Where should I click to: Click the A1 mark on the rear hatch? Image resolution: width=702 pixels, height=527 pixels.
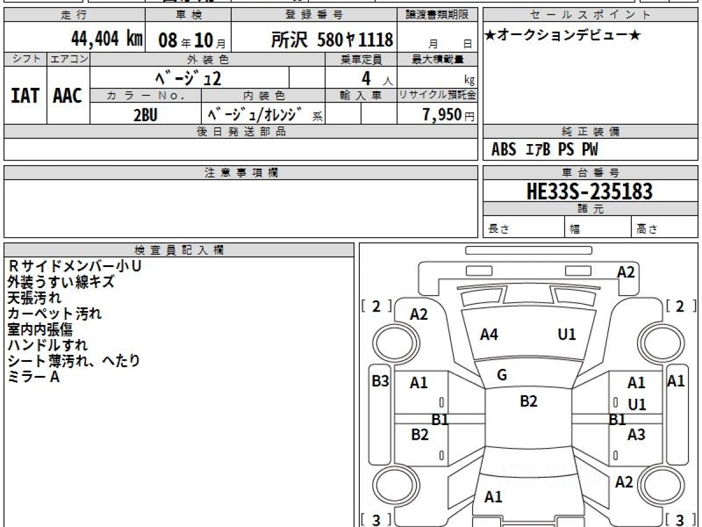493,497
